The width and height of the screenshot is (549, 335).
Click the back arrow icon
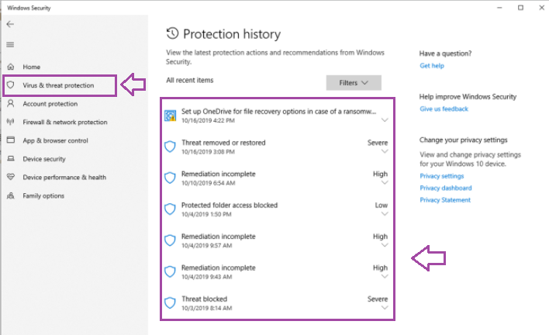coord(10,24)
